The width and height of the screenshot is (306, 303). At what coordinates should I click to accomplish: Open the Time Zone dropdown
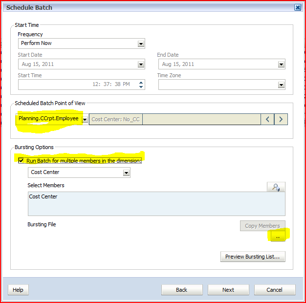(x=281, y=85)
